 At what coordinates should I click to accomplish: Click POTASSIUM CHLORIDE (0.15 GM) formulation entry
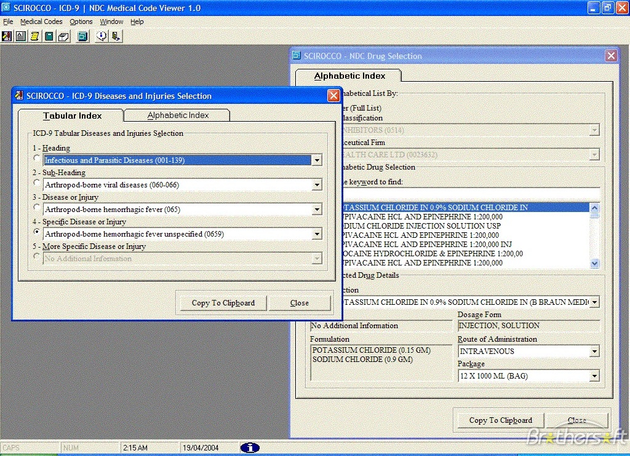coord(371,350)
